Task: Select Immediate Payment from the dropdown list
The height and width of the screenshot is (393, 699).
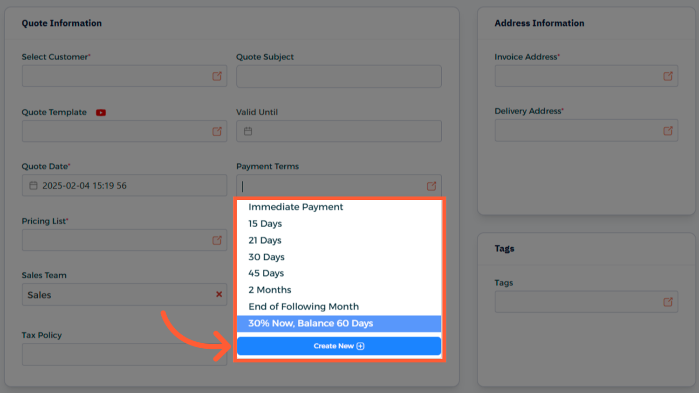Action: [295, 207]
